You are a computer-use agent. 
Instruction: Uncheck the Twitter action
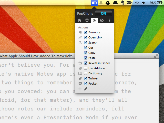86,78
